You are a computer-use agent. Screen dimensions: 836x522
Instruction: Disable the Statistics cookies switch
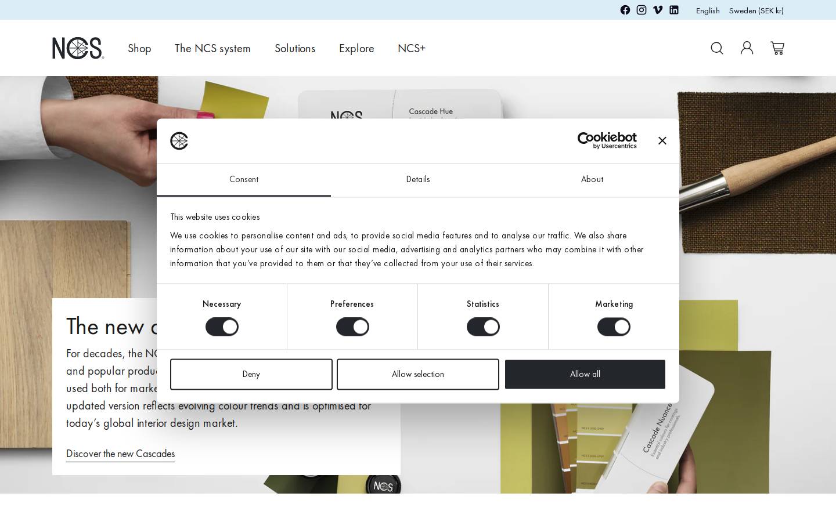tap(483, 327)
